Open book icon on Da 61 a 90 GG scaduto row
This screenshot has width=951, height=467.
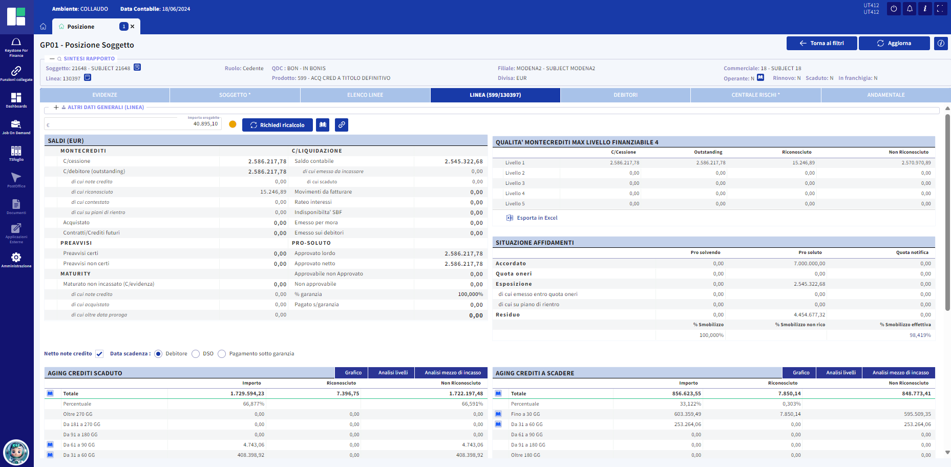(50, 444)
